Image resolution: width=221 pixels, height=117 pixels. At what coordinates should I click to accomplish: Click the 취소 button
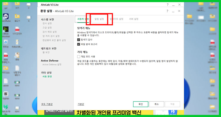(156, 104)
